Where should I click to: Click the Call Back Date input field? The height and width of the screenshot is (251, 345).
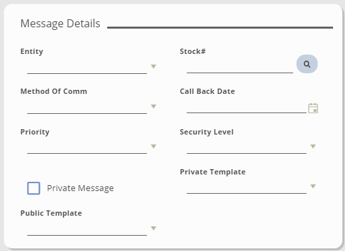click(x=247, y=106)
